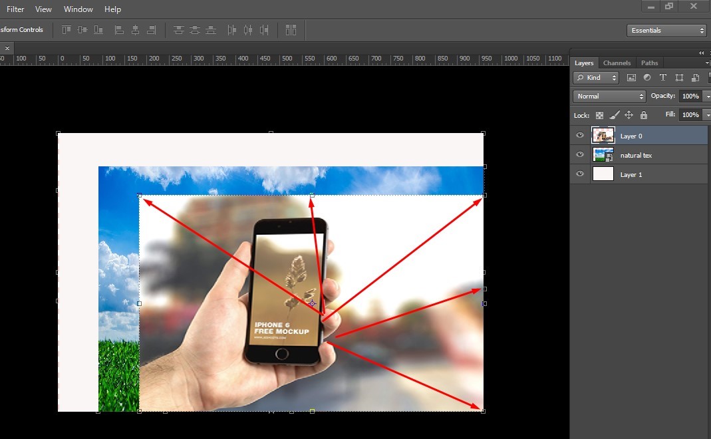
Task: Click the transform center reference point
Action: tap(312, 303)
